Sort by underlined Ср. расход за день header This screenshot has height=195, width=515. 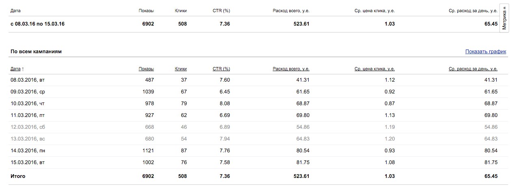473,69
